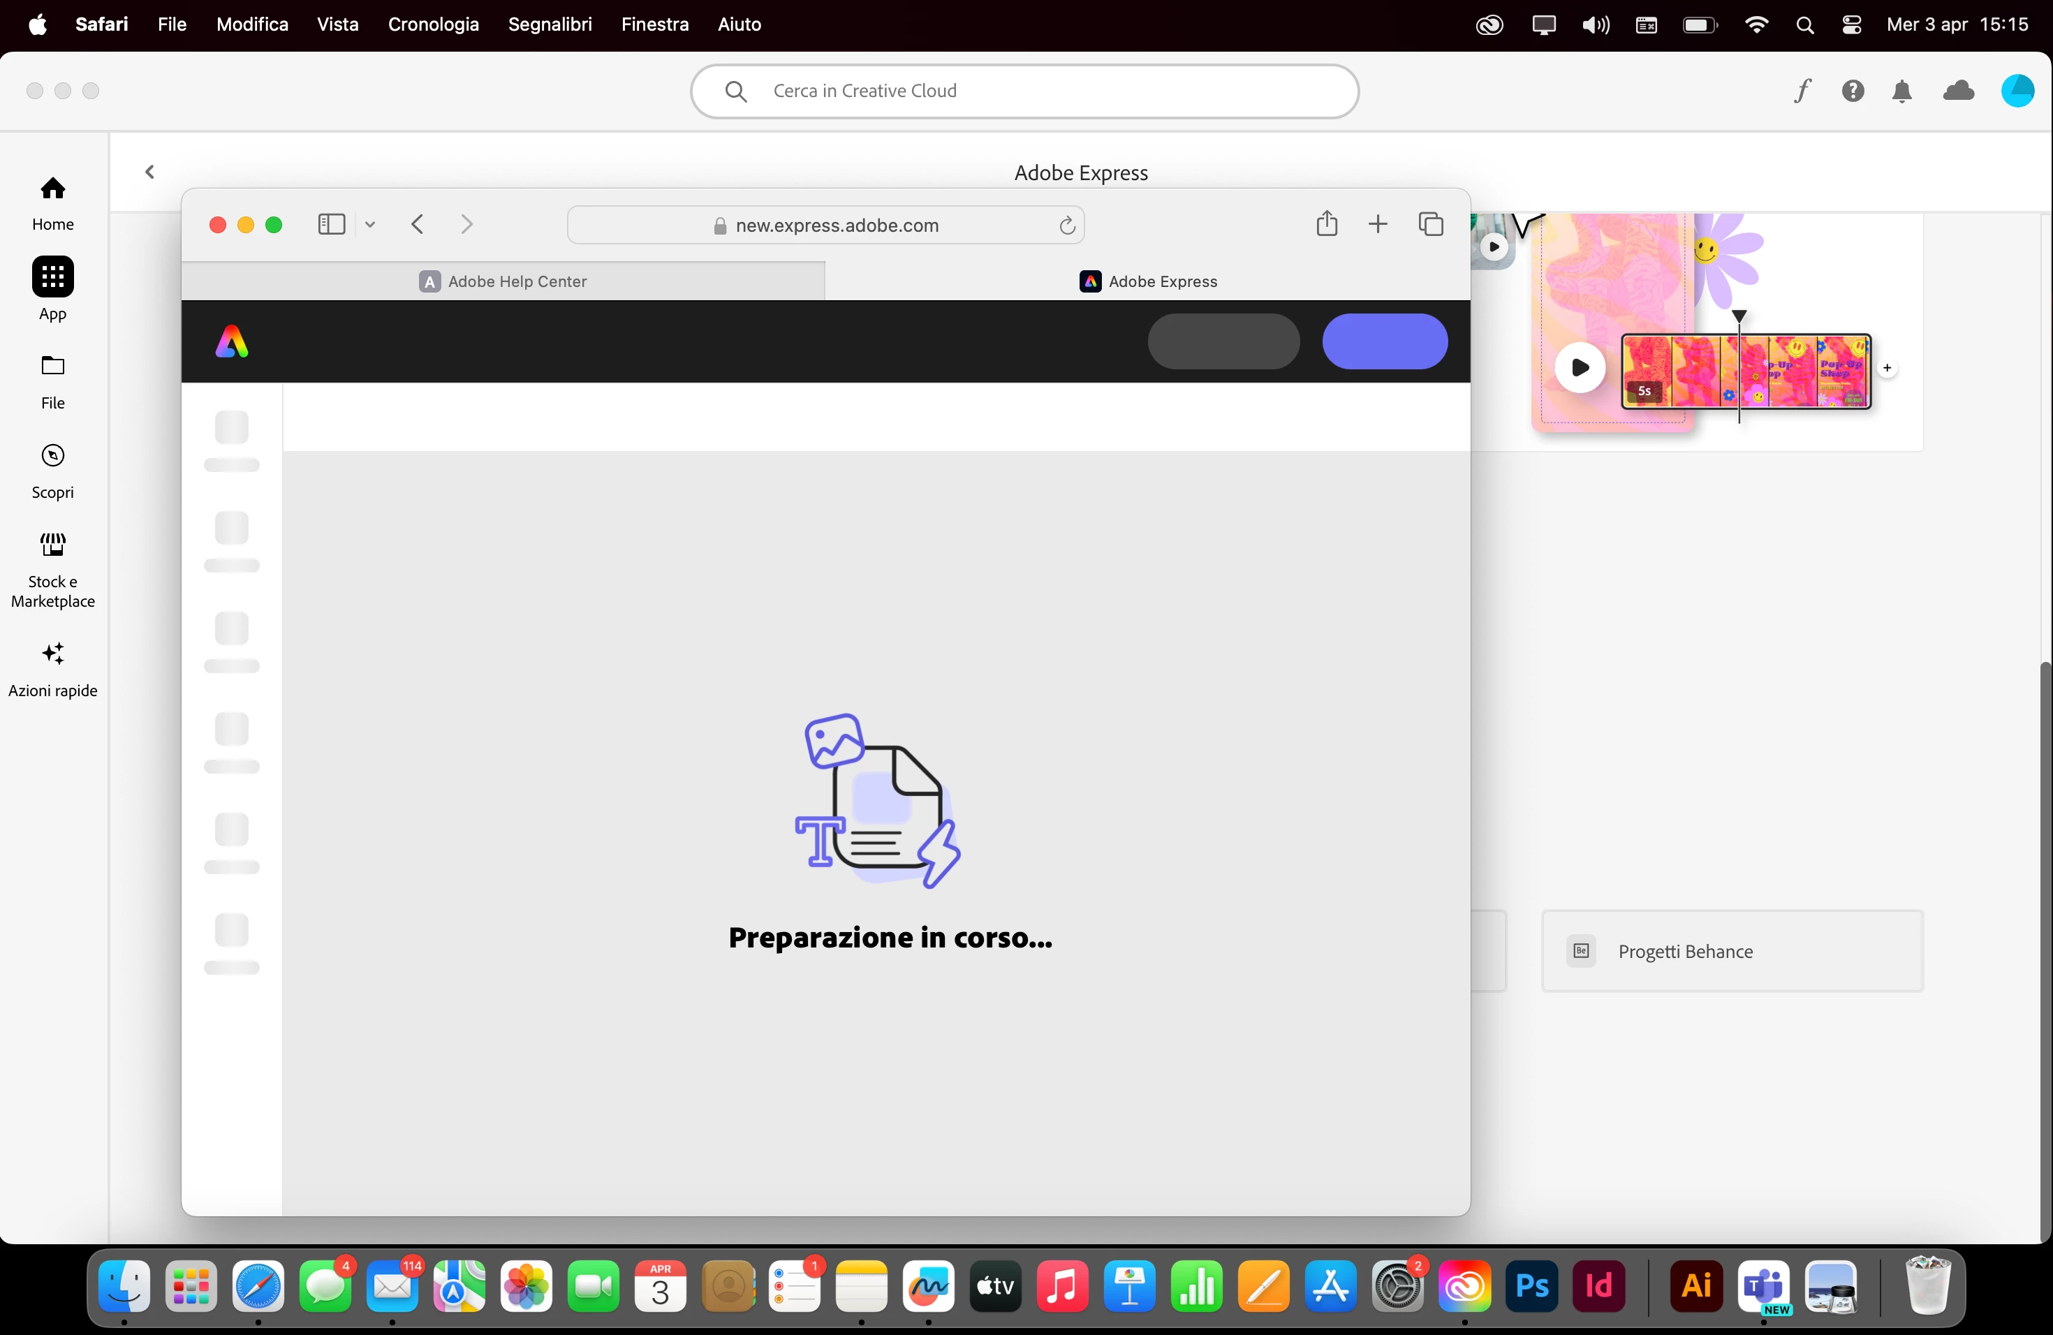Go to the Scopri section
Viewport: 2053px width, 1335px height.
[52, 470]
